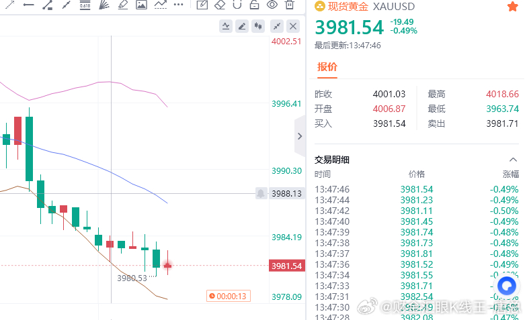Click the 买入 label

323,123
